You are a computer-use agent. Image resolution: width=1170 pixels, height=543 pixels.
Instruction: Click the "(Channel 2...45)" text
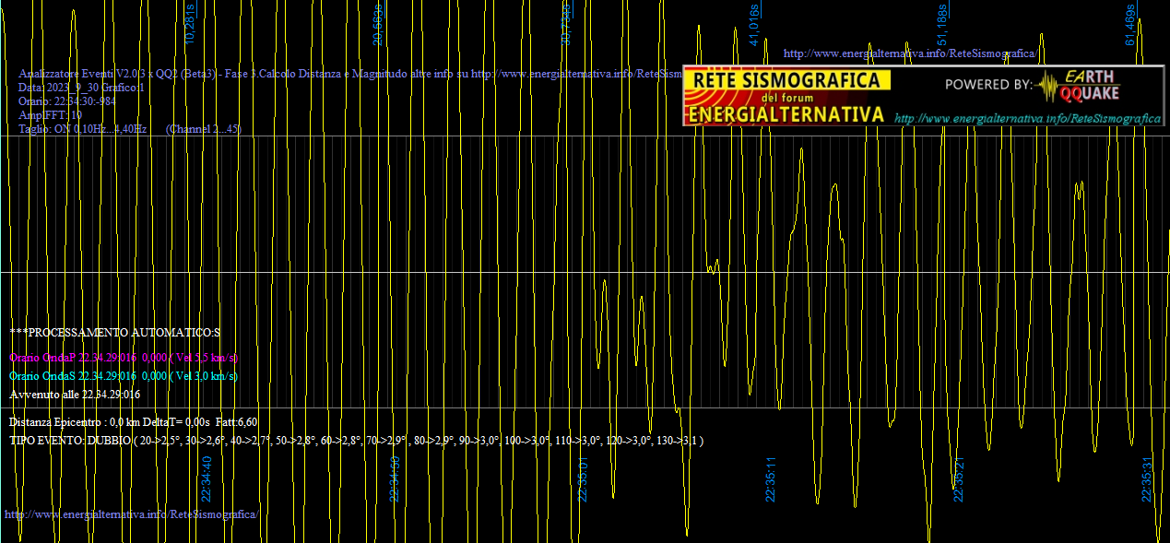point(204,128)
